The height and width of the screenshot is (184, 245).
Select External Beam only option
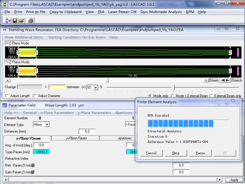pyautogui.click(x=211, y=96)
